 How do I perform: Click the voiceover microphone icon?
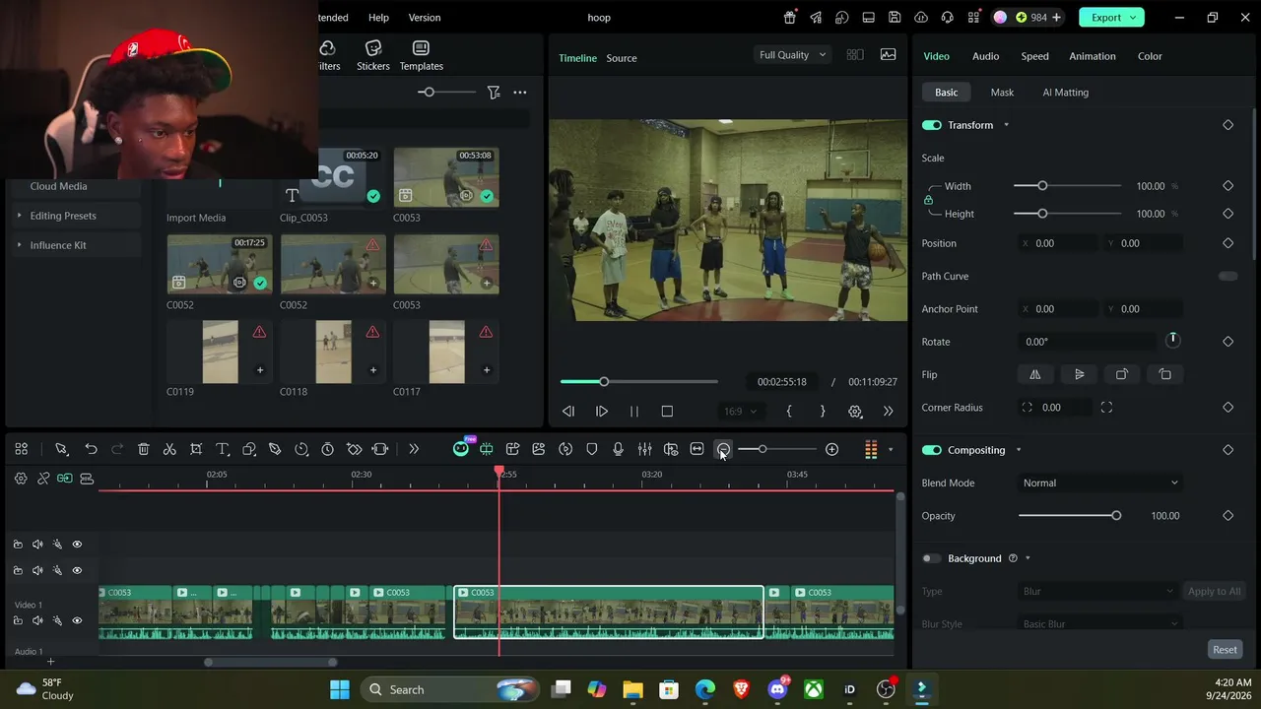(x=618, y=449)
